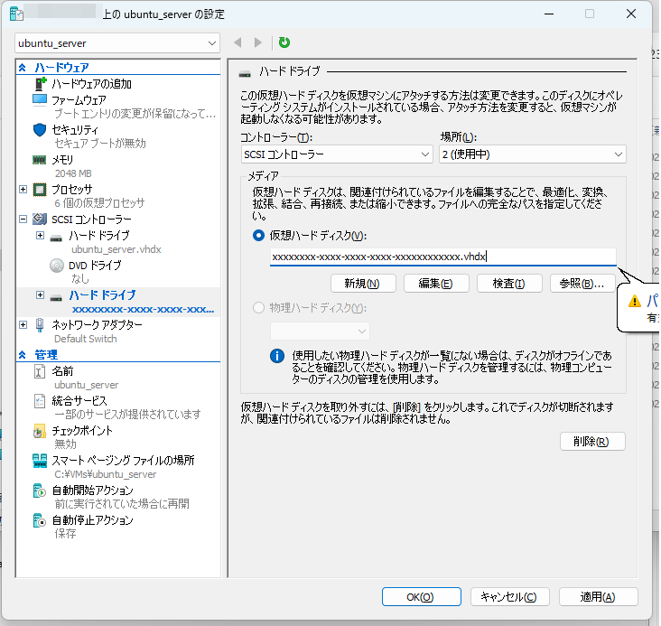This screenshot has height=626, width=661.
Task: Click the forward navigation arrow
Action: tap(258, 42)
